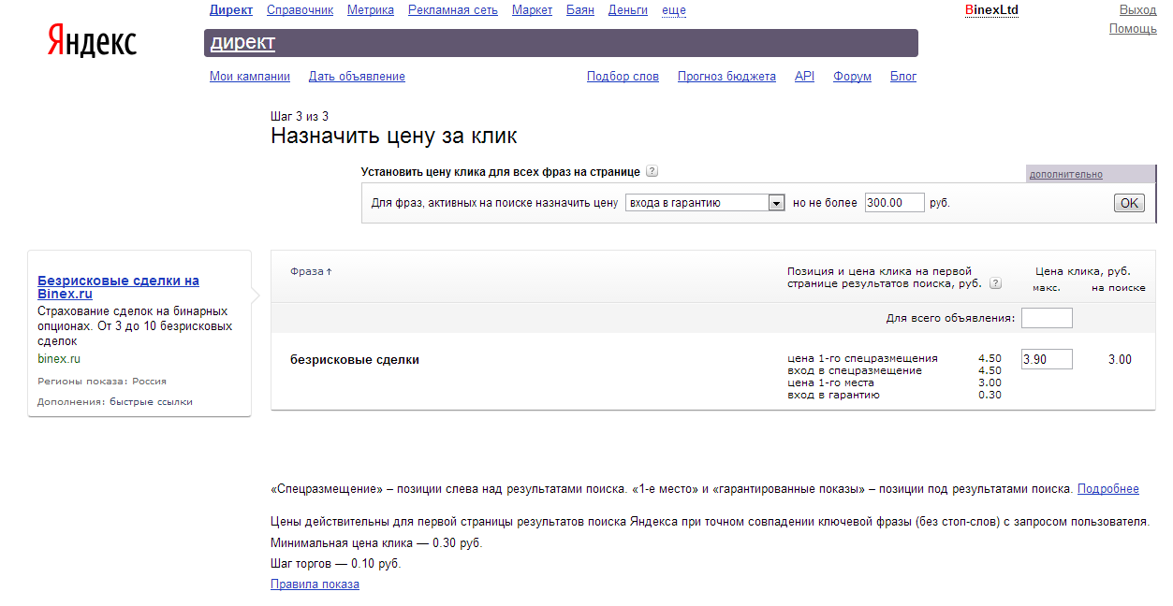Image resolution: width=1173 pixels, height=606 pixels.
Task: Click binex.ru domain in ad preview
Action: point(59,359)
